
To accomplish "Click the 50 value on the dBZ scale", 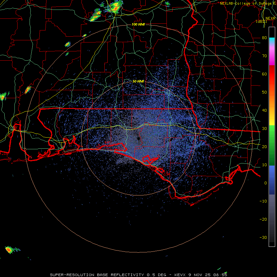I will (264, 92).
